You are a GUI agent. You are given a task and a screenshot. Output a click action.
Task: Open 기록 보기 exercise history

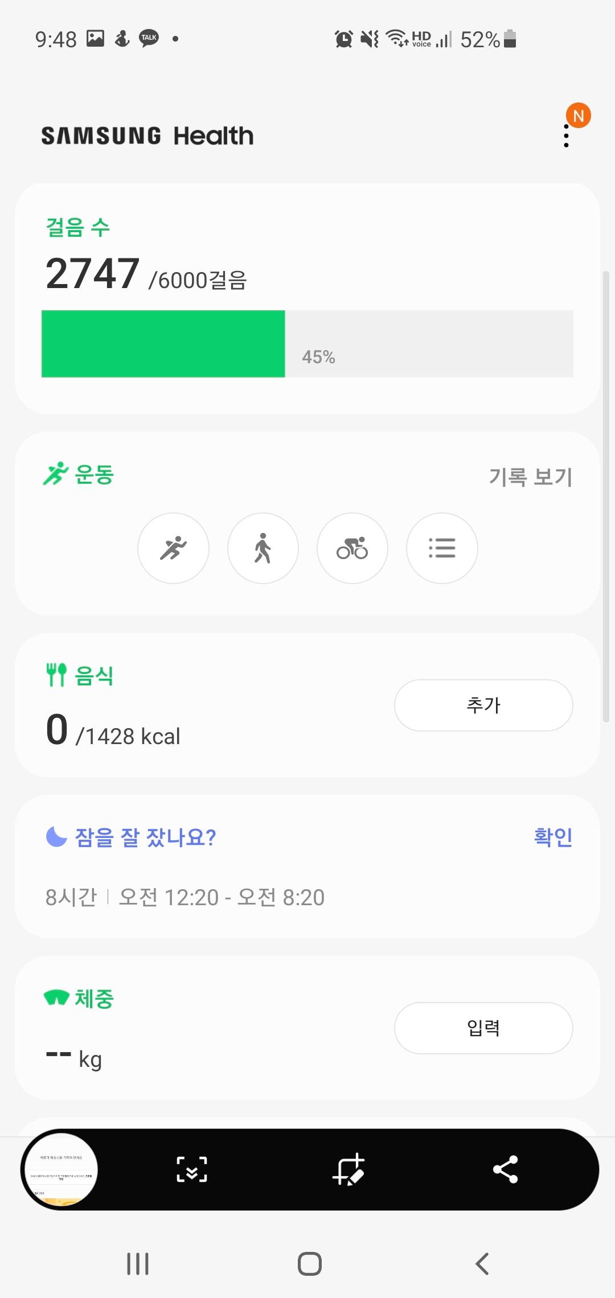point(530,477)
